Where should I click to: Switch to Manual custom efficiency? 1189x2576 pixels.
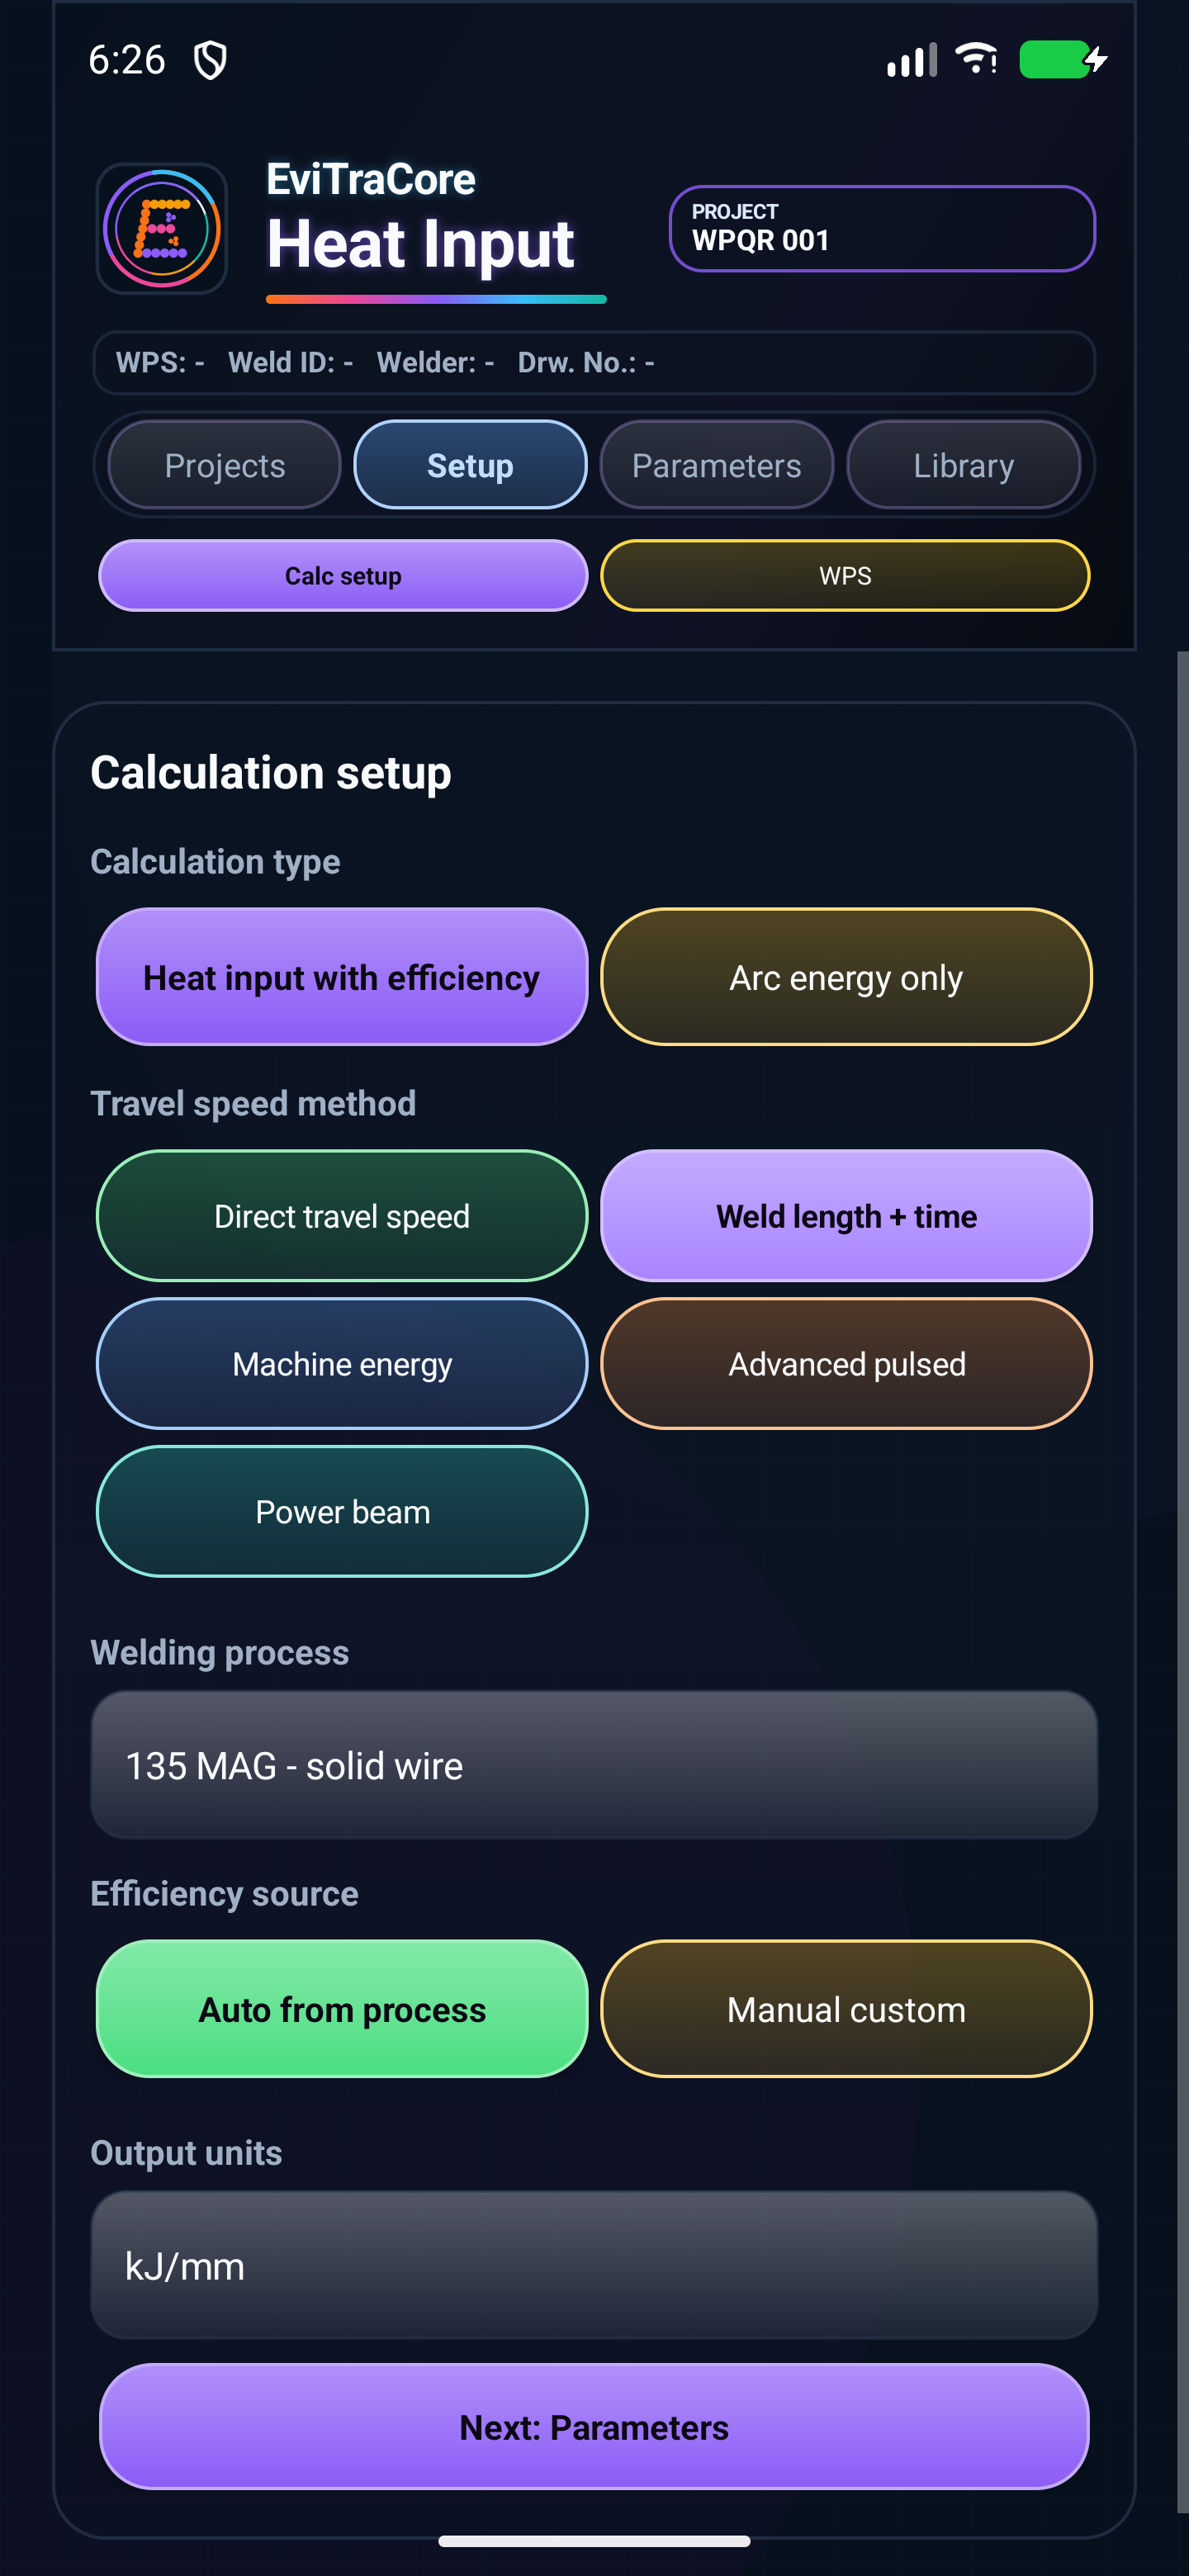click(x=846, y=2009)
